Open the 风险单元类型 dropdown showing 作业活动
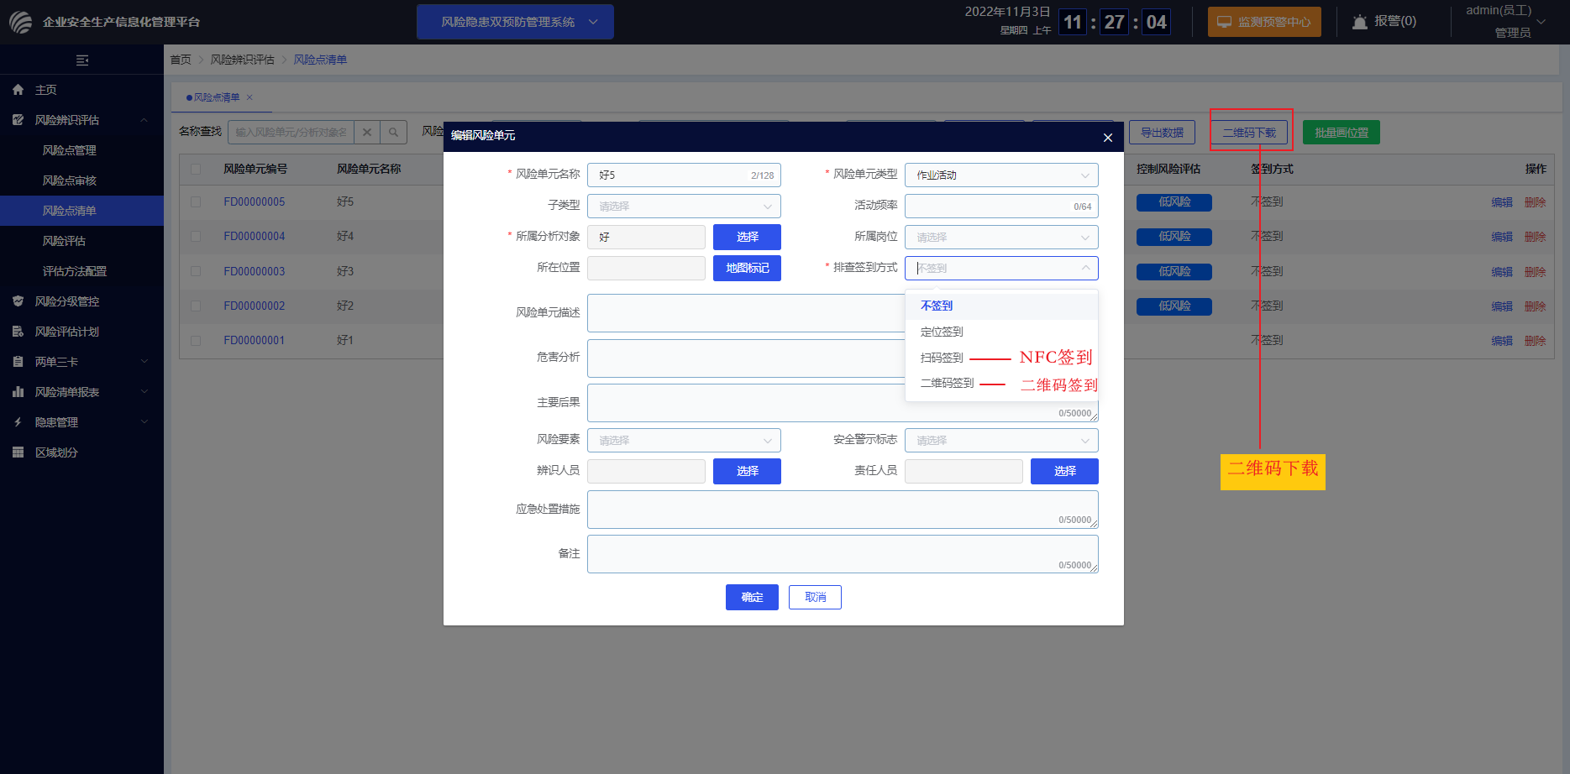This screenshot has width=1570, height=774. 1001,175
